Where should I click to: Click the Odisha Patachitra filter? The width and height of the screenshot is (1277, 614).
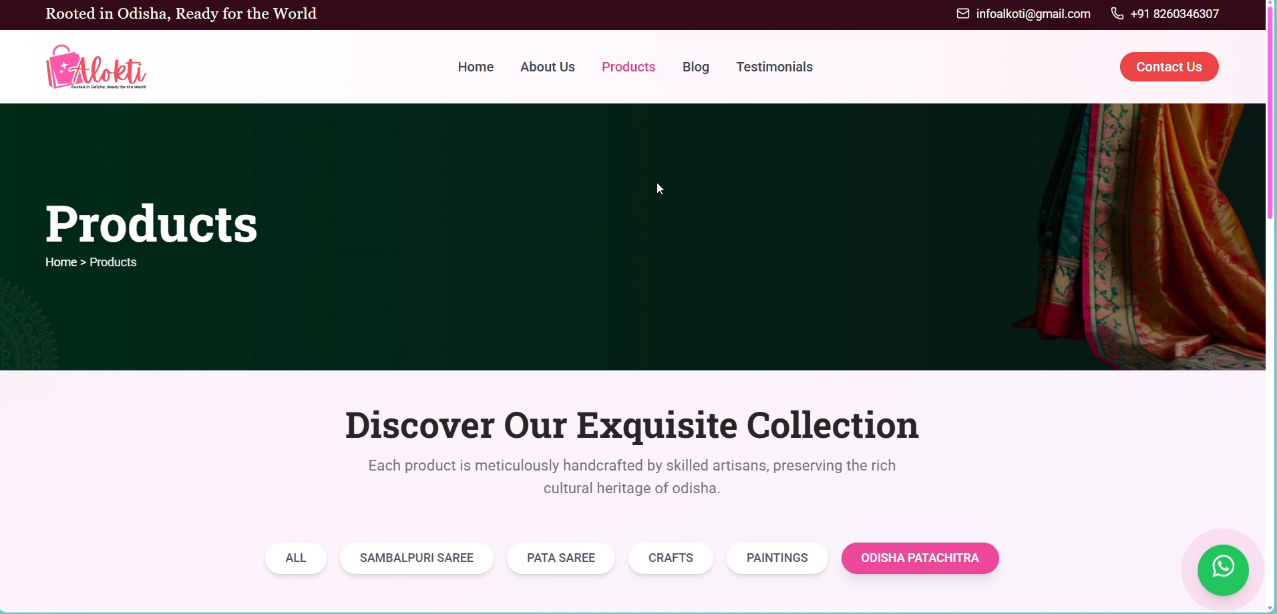pyautogui.click(x=920, y=558)
